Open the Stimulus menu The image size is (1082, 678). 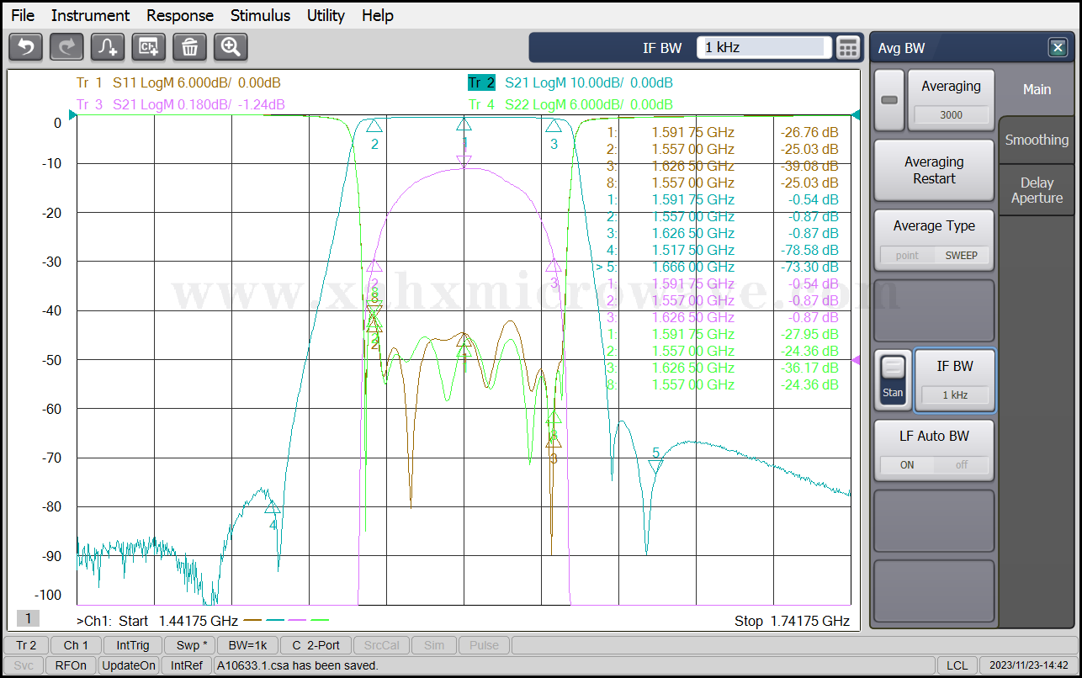tap(260, 15)
